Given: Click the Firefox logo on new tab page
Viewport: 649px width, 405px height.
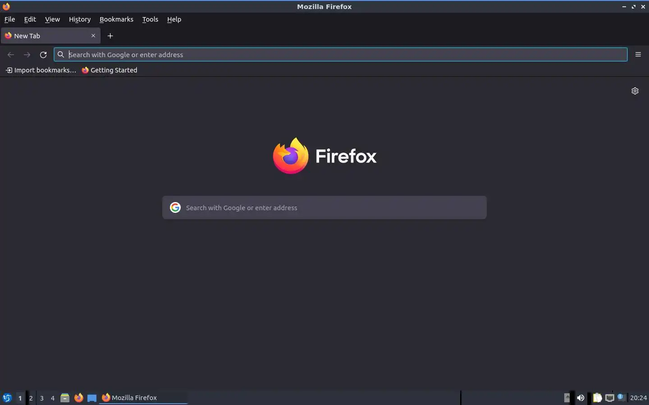Looking at the screenshot, I should click(x=324, y=156).
